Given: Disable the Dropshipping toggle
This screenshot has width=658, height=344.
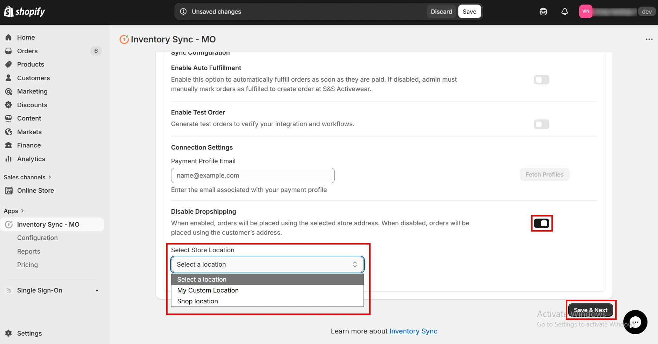Looking at the screenshot, I should click(541, 223).
